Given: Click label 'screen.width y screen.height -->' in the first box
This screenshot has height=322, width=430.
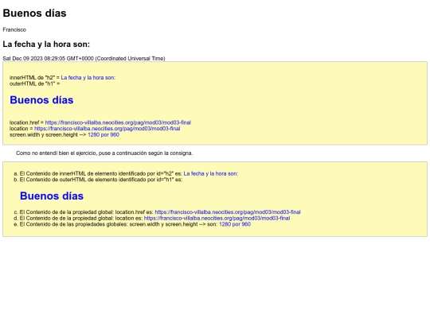Looking at the screenshot, I should pyautogui.click(x=48, y=134).
